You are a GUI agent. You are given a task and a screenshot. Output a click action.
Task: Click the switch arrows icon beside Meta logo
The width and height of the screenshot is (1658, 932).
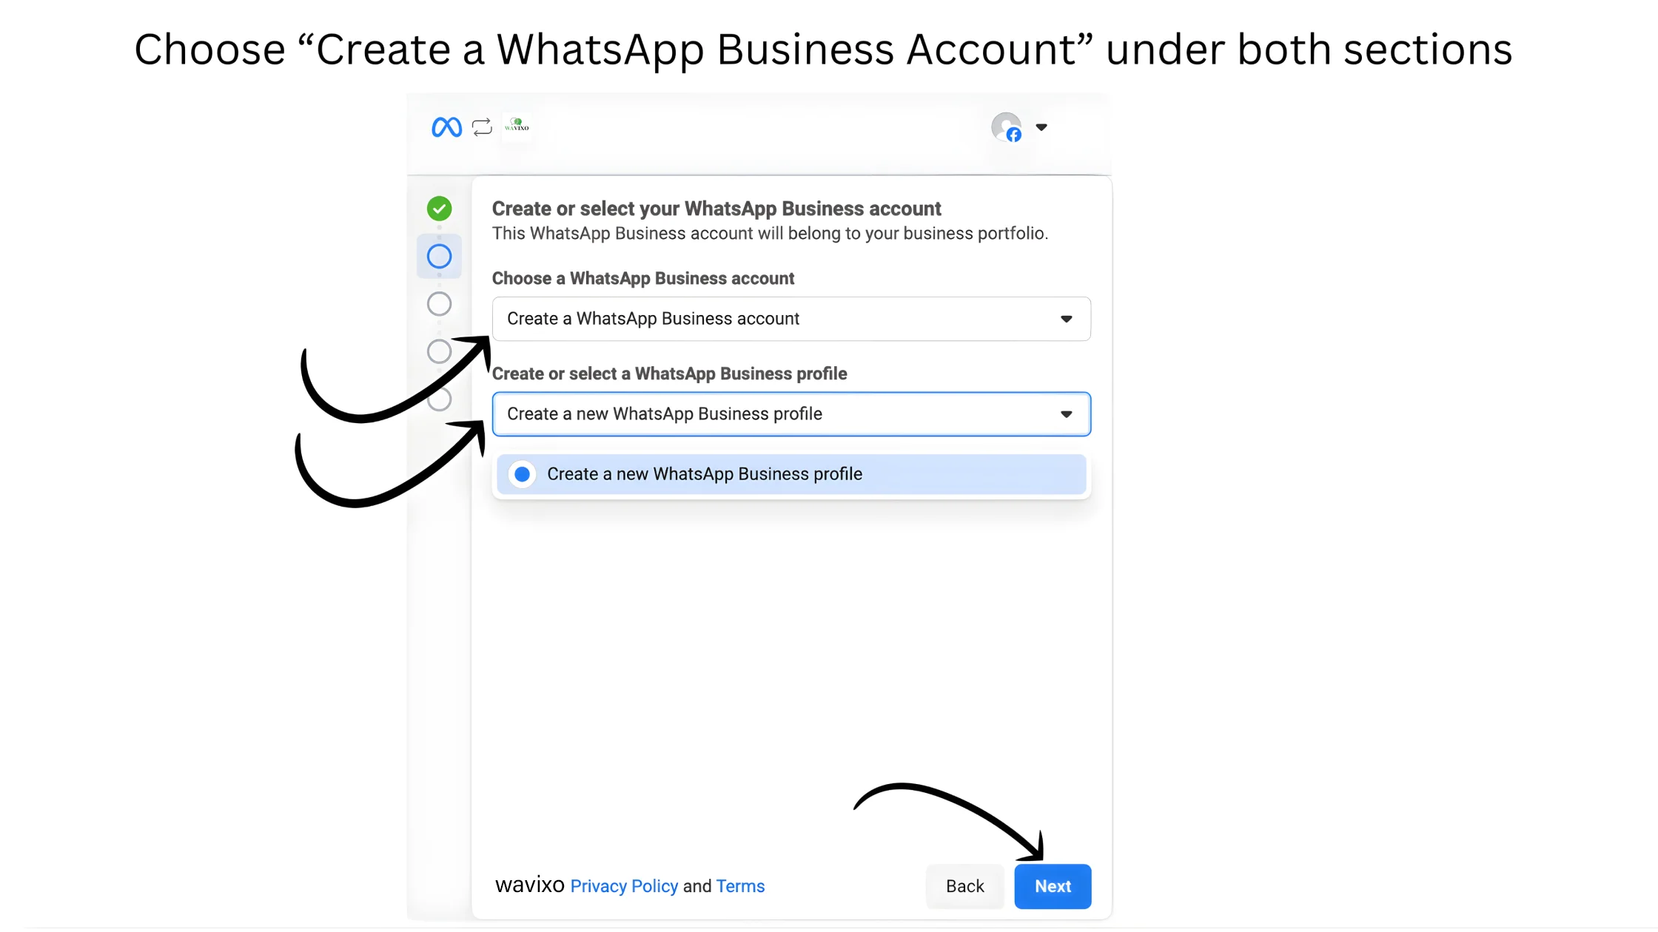tap(482, 127)
